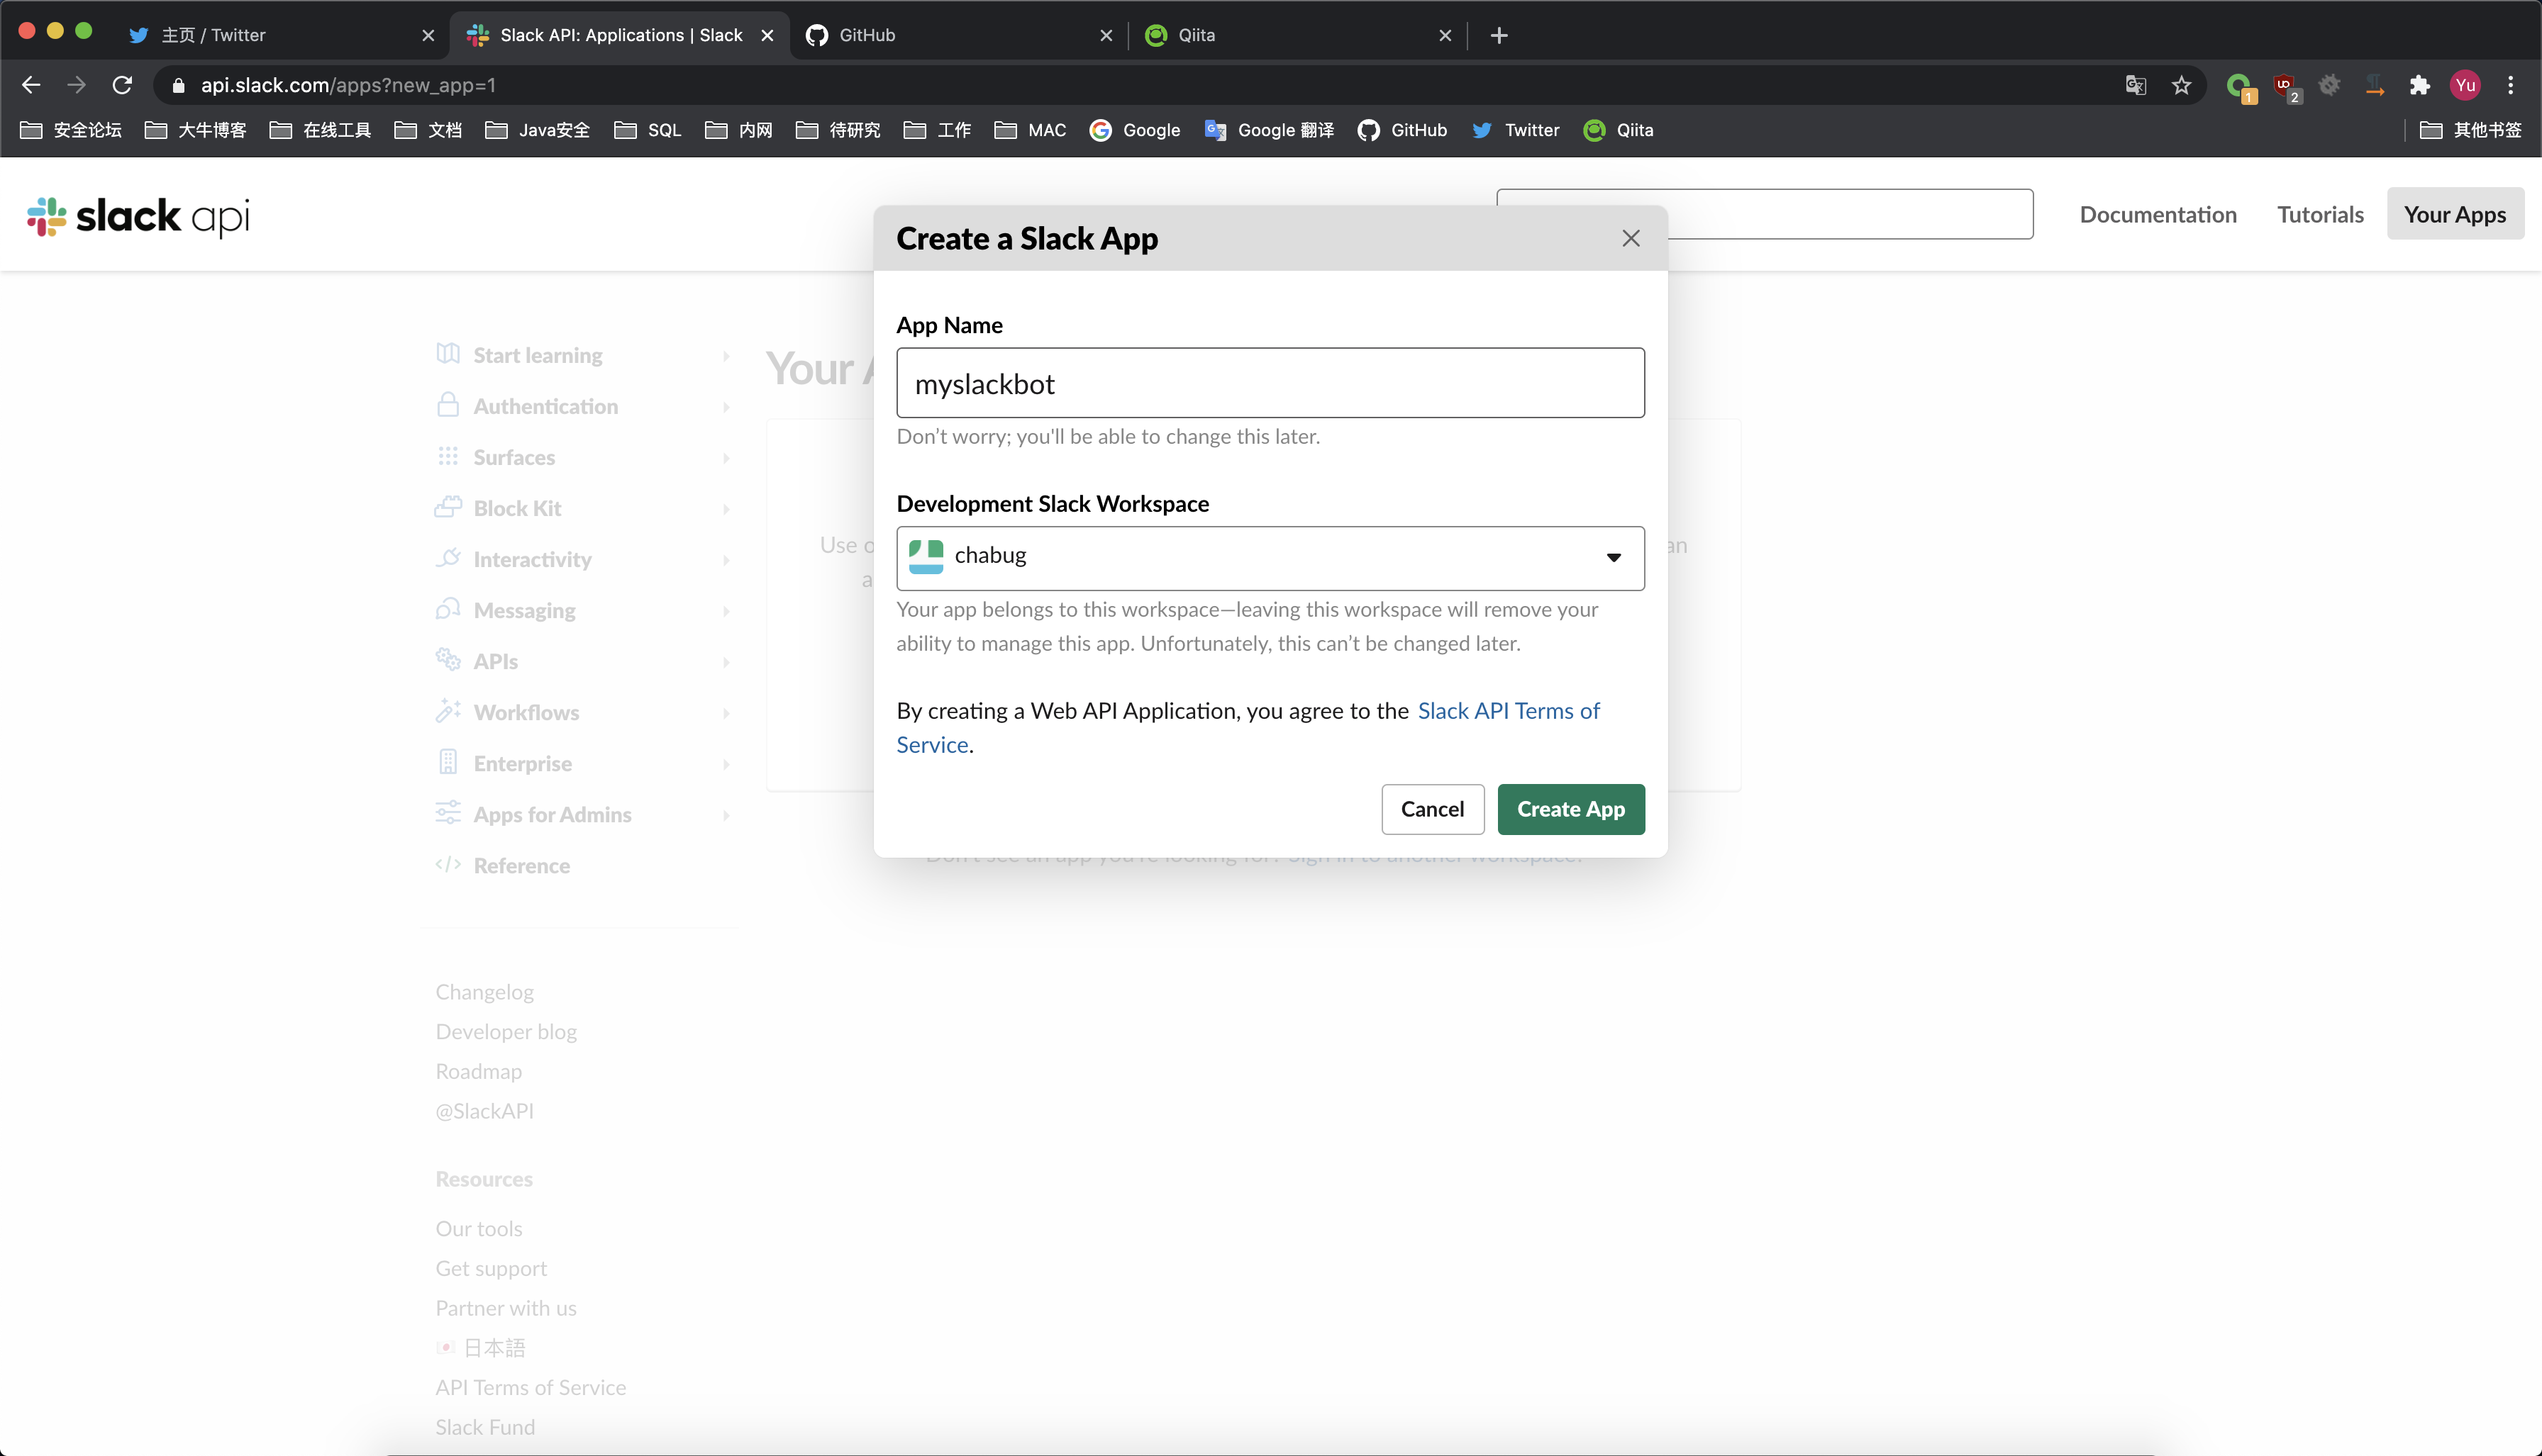Expand the Enterprise sidebar section
The width and height of the screenshot is (2542, 1456).
(x=583, y=763)
